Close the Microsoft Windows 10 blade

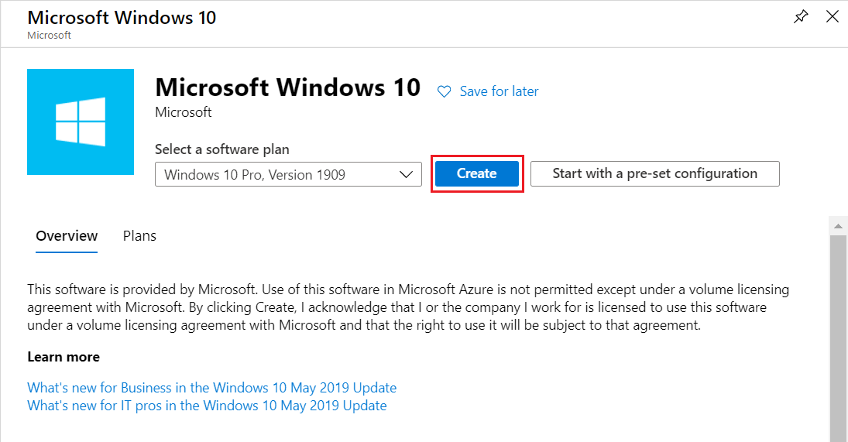tap(833, 17)
